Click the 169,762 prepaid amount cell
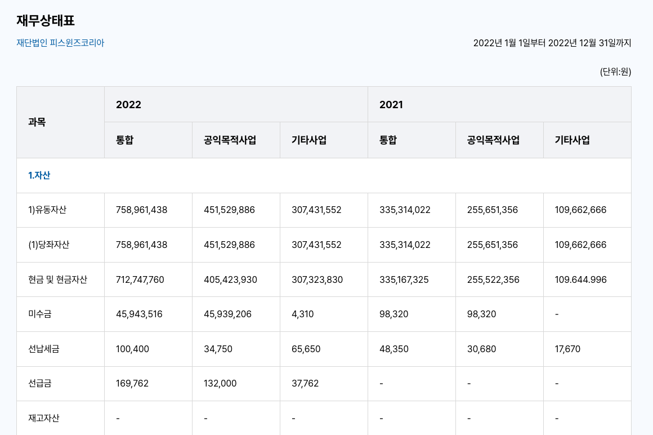Image resolution: width=653 pixels, height=435 pixels. [132, 383]
